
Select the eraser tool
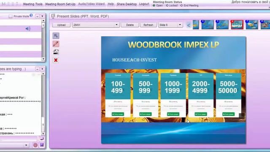56,52
